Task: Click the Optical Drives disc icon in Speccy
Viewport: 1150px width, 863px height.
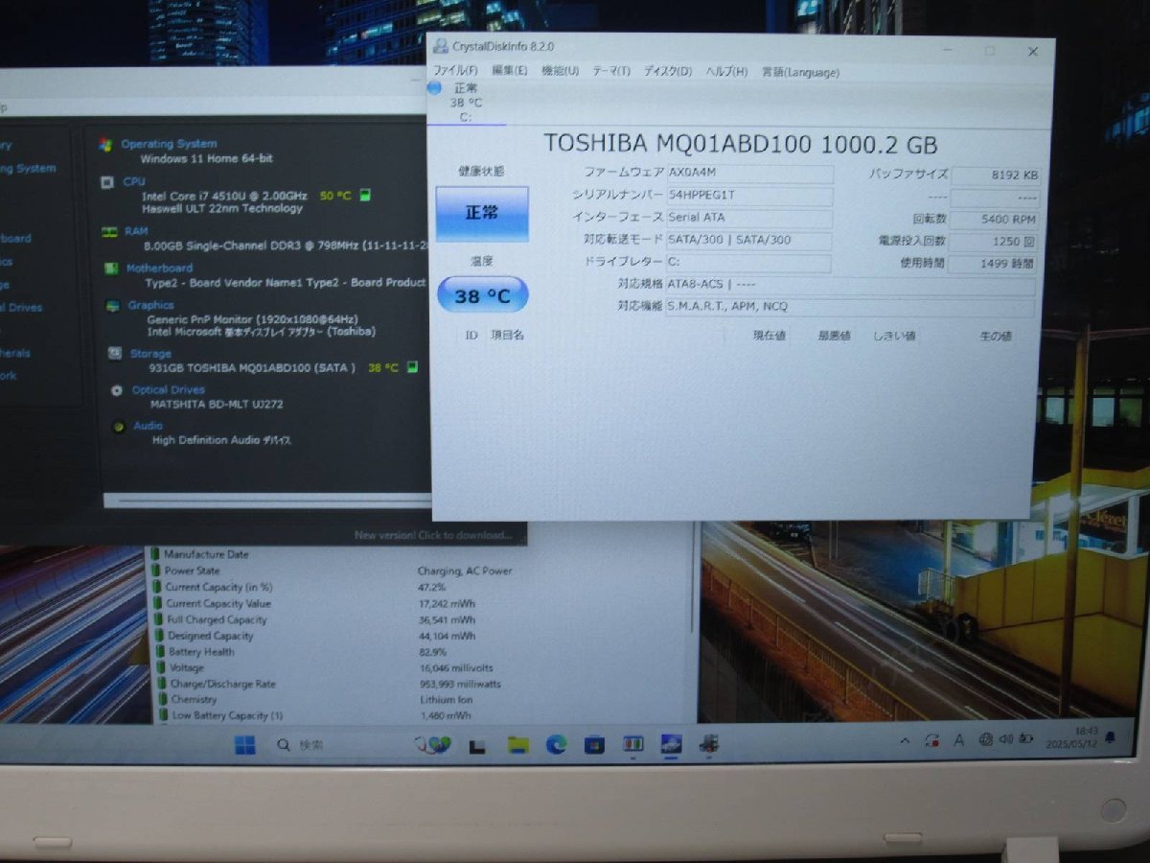Action: pos(117,391)
